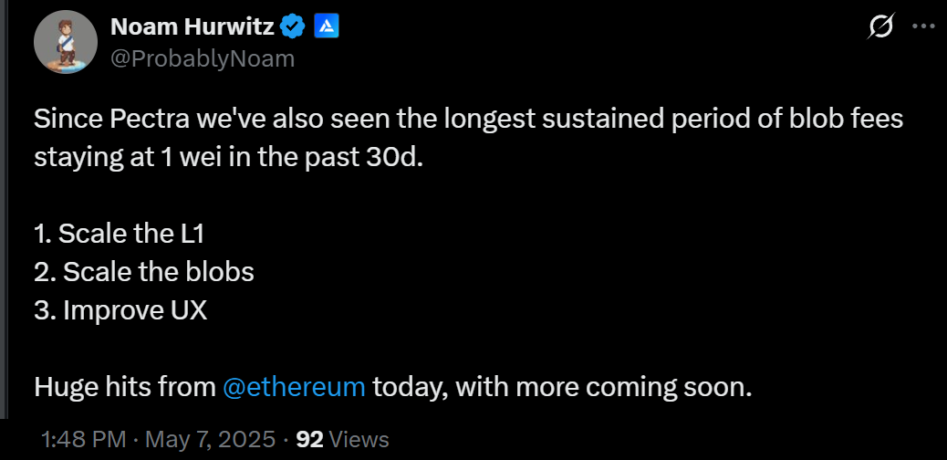The image size is (947, 460).
Task: Click the 1:48 PM post time
Action: click(83, 439)
